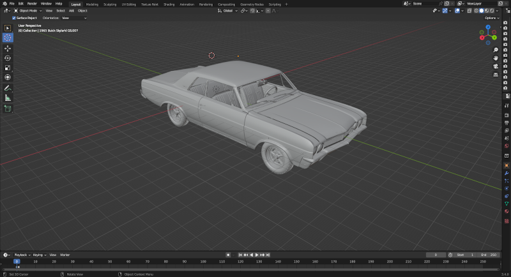Open the Render properties tab
The image size is (511, 277).
tap(507, 115)
